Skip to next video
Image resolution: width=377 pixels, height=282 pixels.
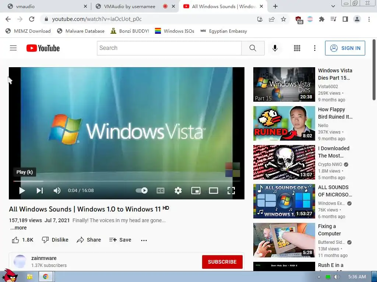click(x=40, y=191)
